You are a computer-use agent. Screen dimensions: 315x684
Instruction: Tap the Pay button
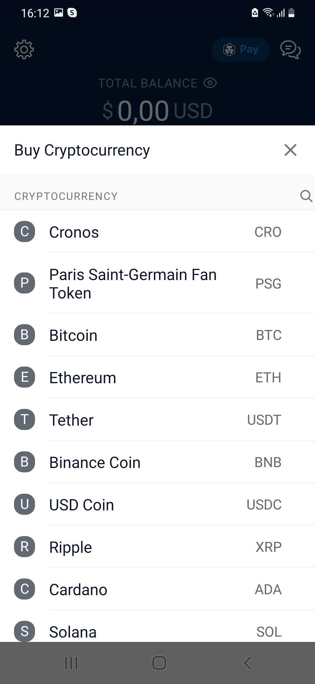point(240,49)
